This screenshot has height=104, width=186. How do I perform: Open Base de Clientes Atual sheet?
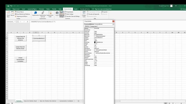[30, 101]
